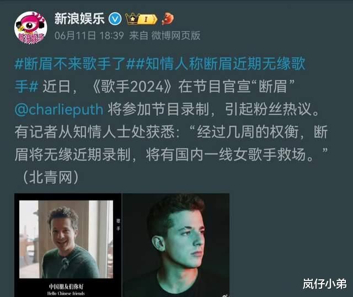Click the 06月11日 18:39 timestamp
The height and width of the screenshot is (297, 353).
[x=89, y=35]
